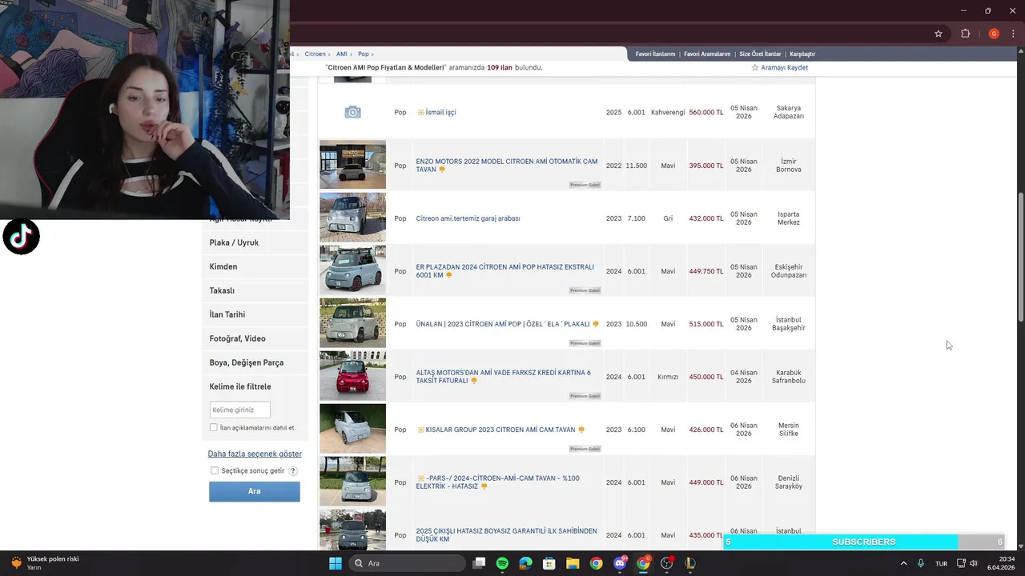Screen dimensions: 1025x576
Task: Open ÜNALAN 2023 Citroen Ami Pop listing
Action: pyautogui.click(x=503, y=324)
